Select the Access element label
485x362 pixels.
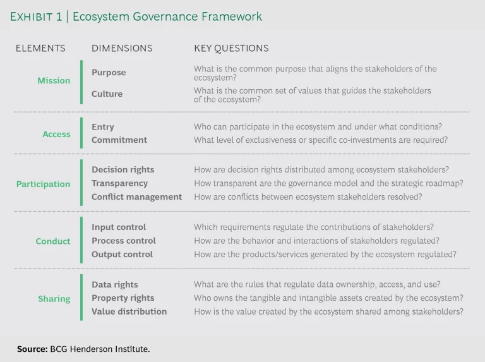(56, 134)
